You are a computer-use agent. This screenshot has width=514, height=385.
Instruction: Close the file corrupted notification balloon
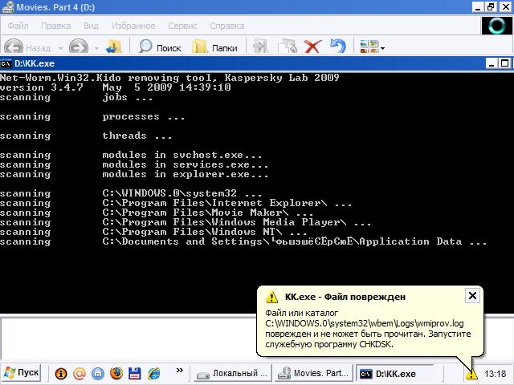tap(472, 296)
